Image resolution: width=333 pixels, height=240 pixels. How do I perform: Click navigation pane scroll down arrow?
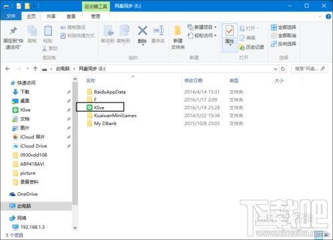coord(75,227)
